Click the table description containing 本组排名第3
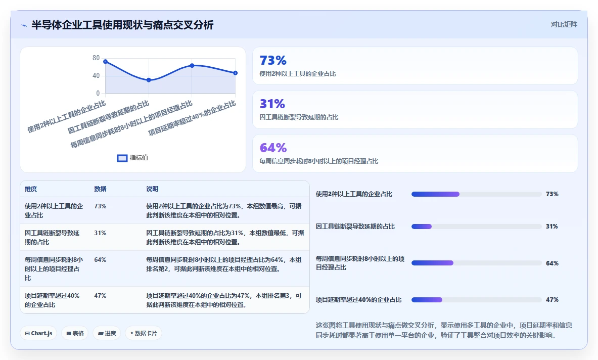 (224, 300)
